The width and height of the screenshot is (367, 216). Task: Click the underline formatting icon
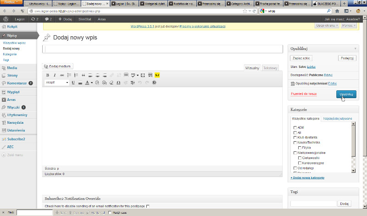(73, 83)
